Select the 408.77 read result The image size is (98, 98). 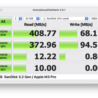[x=35, y=33]
